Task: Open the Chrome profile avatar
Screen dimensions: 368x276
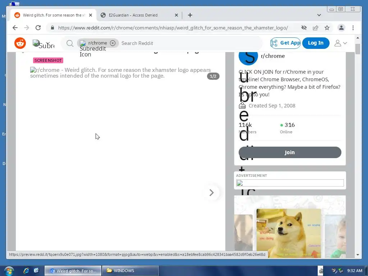Action: [341, 28]
